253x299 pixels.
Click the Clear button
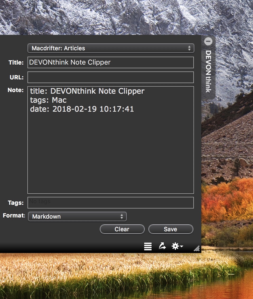pyautogui.click(x=122, y=229)
